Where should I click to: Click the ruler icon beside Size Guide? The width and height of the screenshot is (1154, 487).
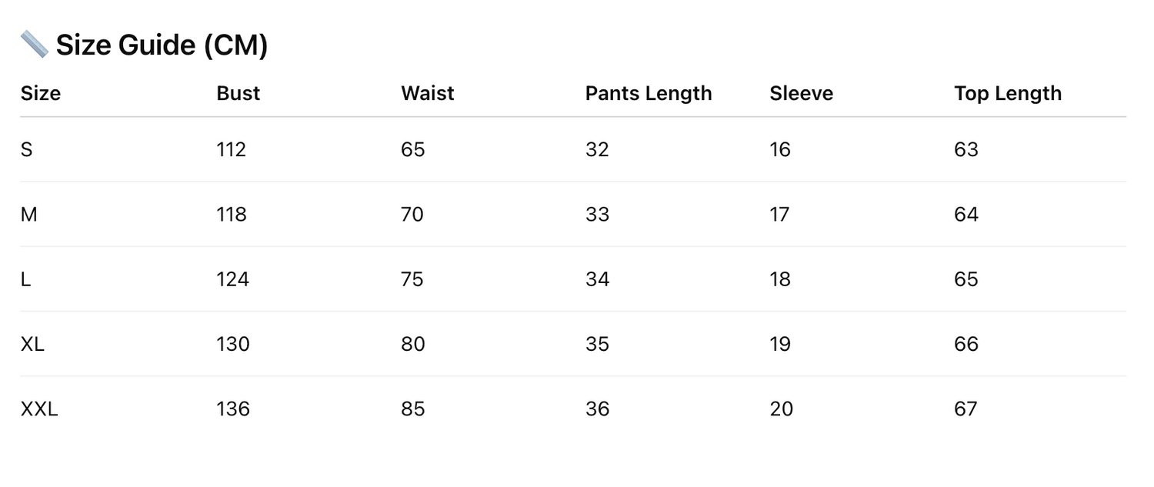click(34, 45)
